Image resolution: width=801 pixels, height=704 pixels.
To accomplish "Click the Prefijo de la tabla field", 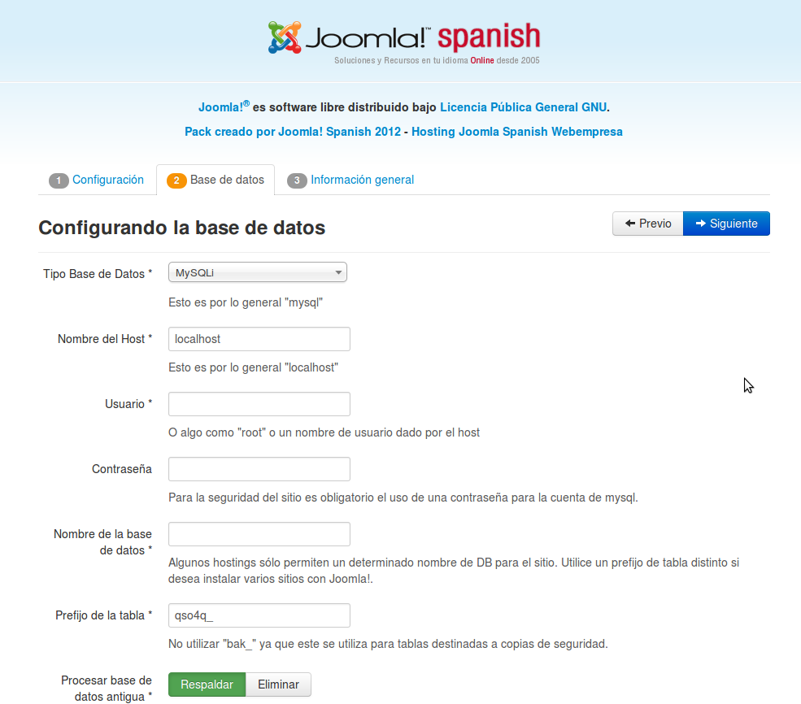I will (x=259, y=615).
